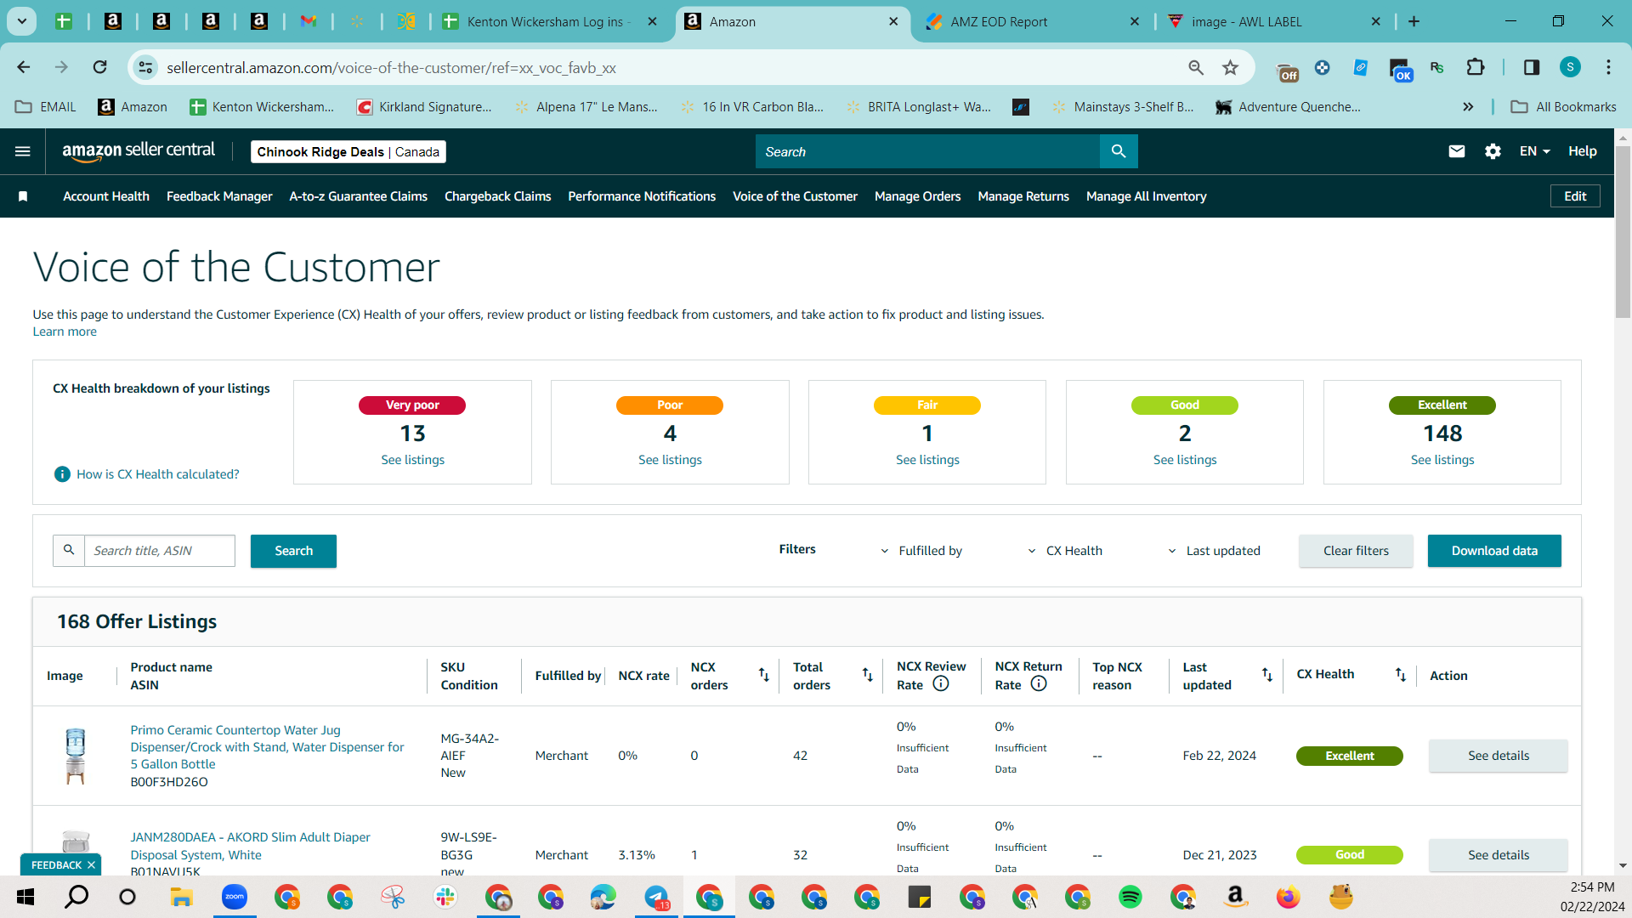
Task: Open a new browser tab with plus
Action: point(1414,22)
